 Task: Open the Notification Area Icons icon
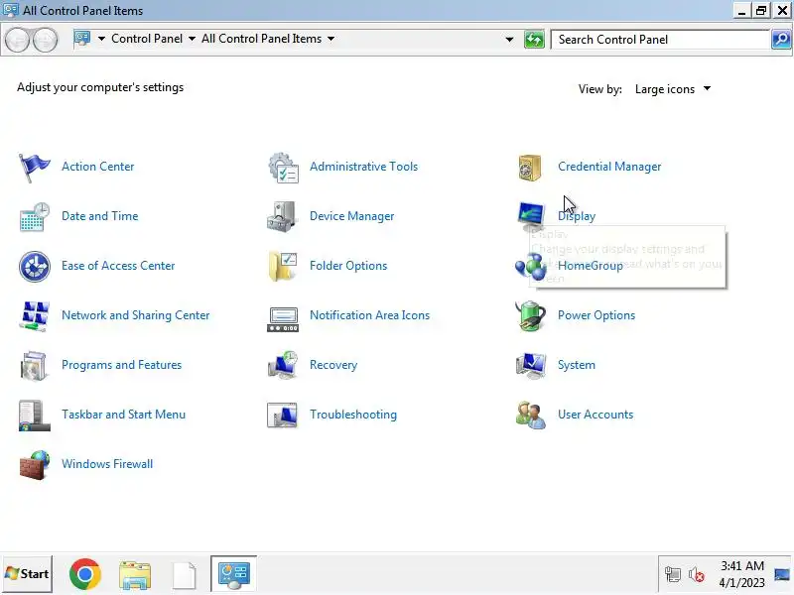pyautogui.click(x=283, y=318)
